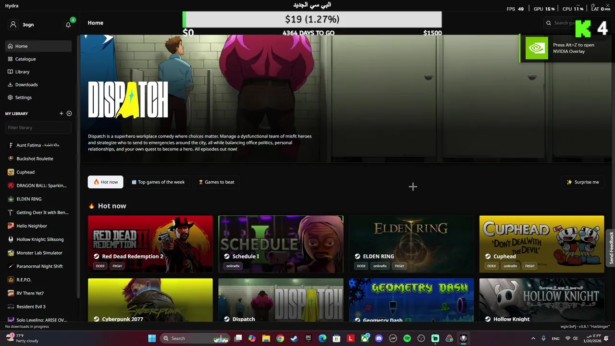Focus the Filter library field
The width and height of the screenshot is (615, 346).
38,127
